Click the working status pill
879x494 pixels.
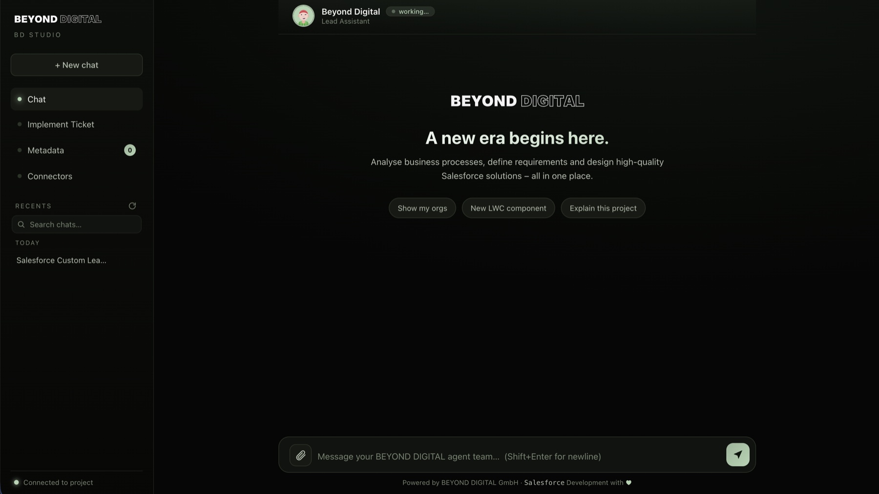point(410,12)
